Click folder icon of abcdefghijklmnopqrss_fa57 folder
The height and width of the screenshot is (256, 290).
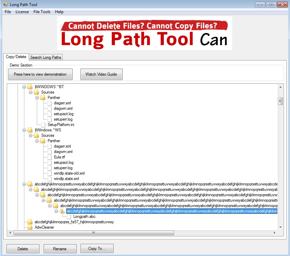(30, 222)
